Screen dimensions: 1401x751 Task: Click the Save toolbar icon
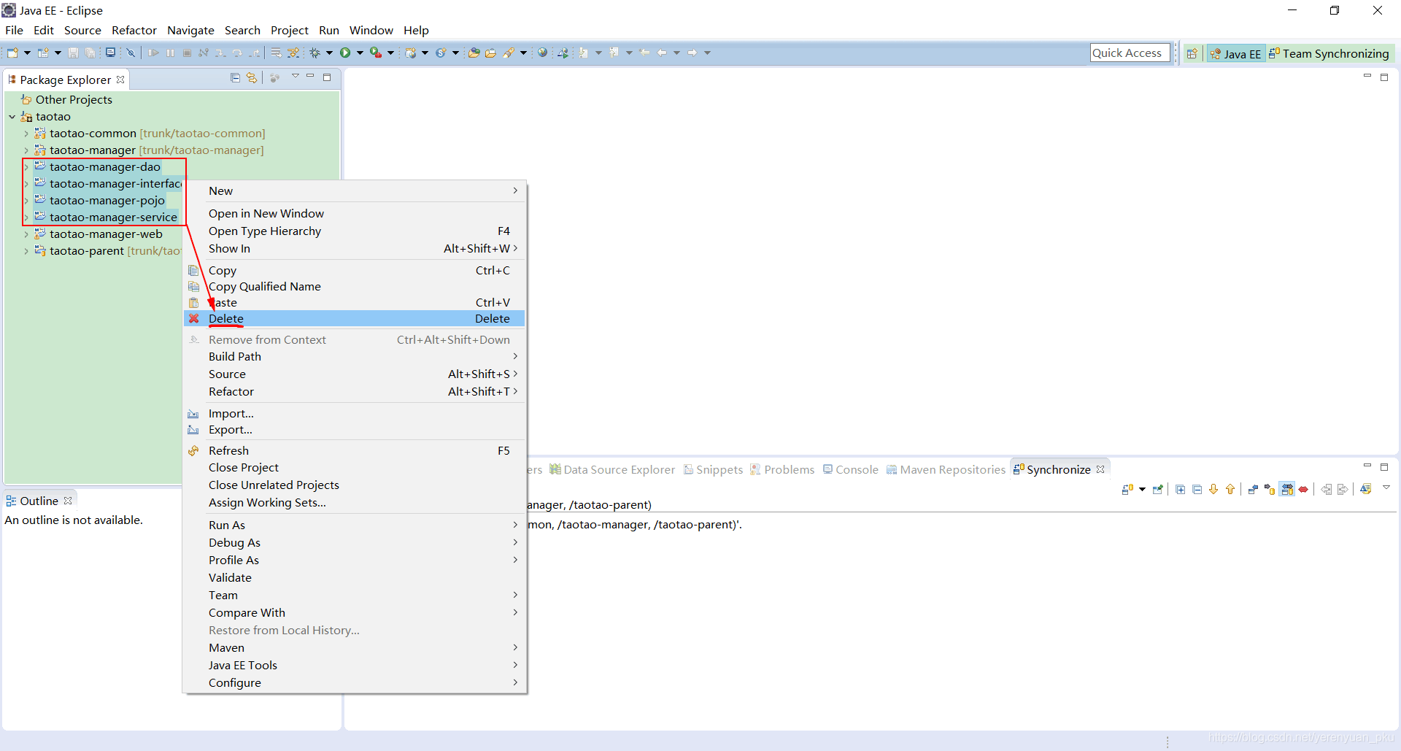tap(73, 53)
